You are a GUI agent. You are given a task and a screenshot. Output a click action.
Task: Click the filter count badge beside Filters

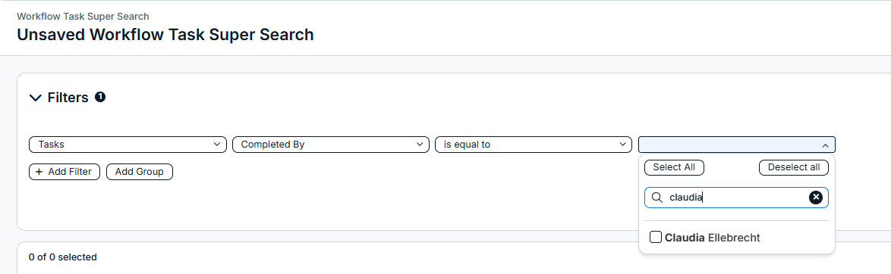tap(100, 97)
